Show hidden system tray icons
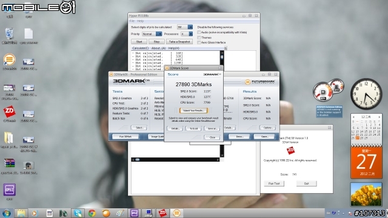The width and height of the screenshot is (388, 218). 343,213
